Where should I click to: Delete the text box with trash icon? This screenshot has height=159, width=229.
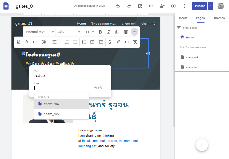(x=126, y=32)
